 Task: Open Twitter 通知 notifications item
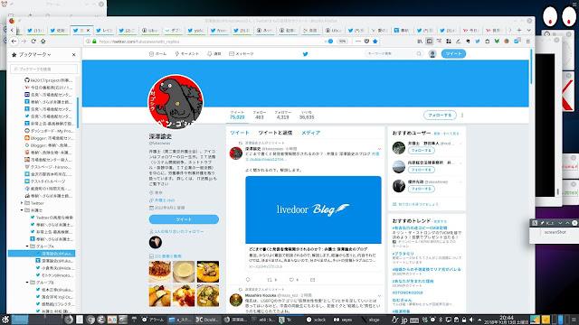tap(214, 54)
